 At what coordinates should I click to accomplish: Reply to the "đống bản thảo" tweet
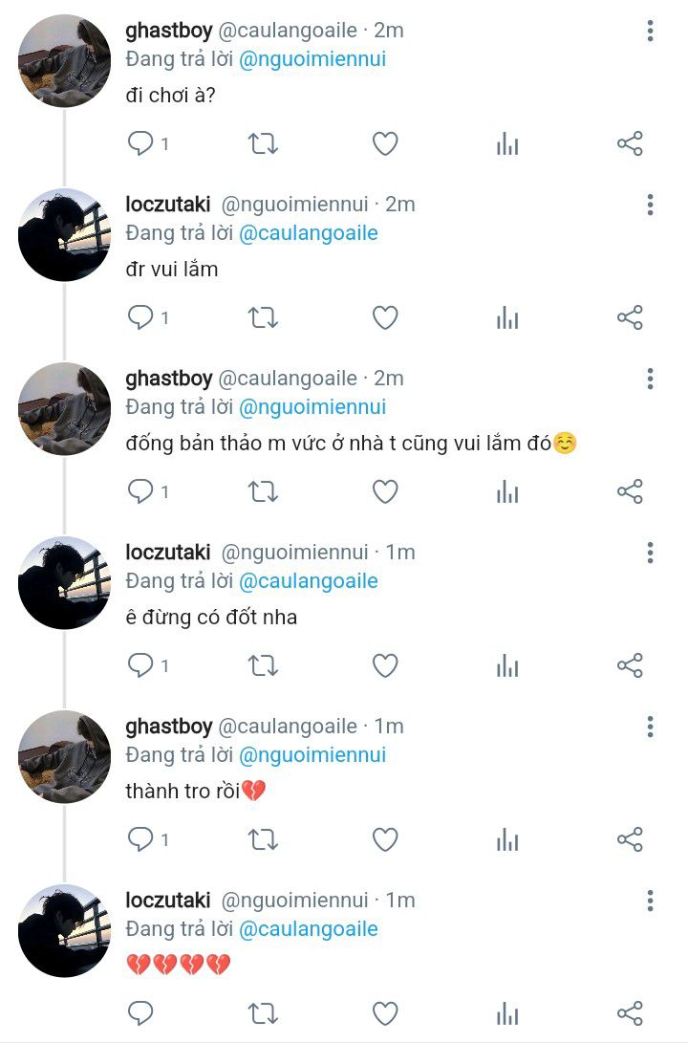tap(141, 492)
